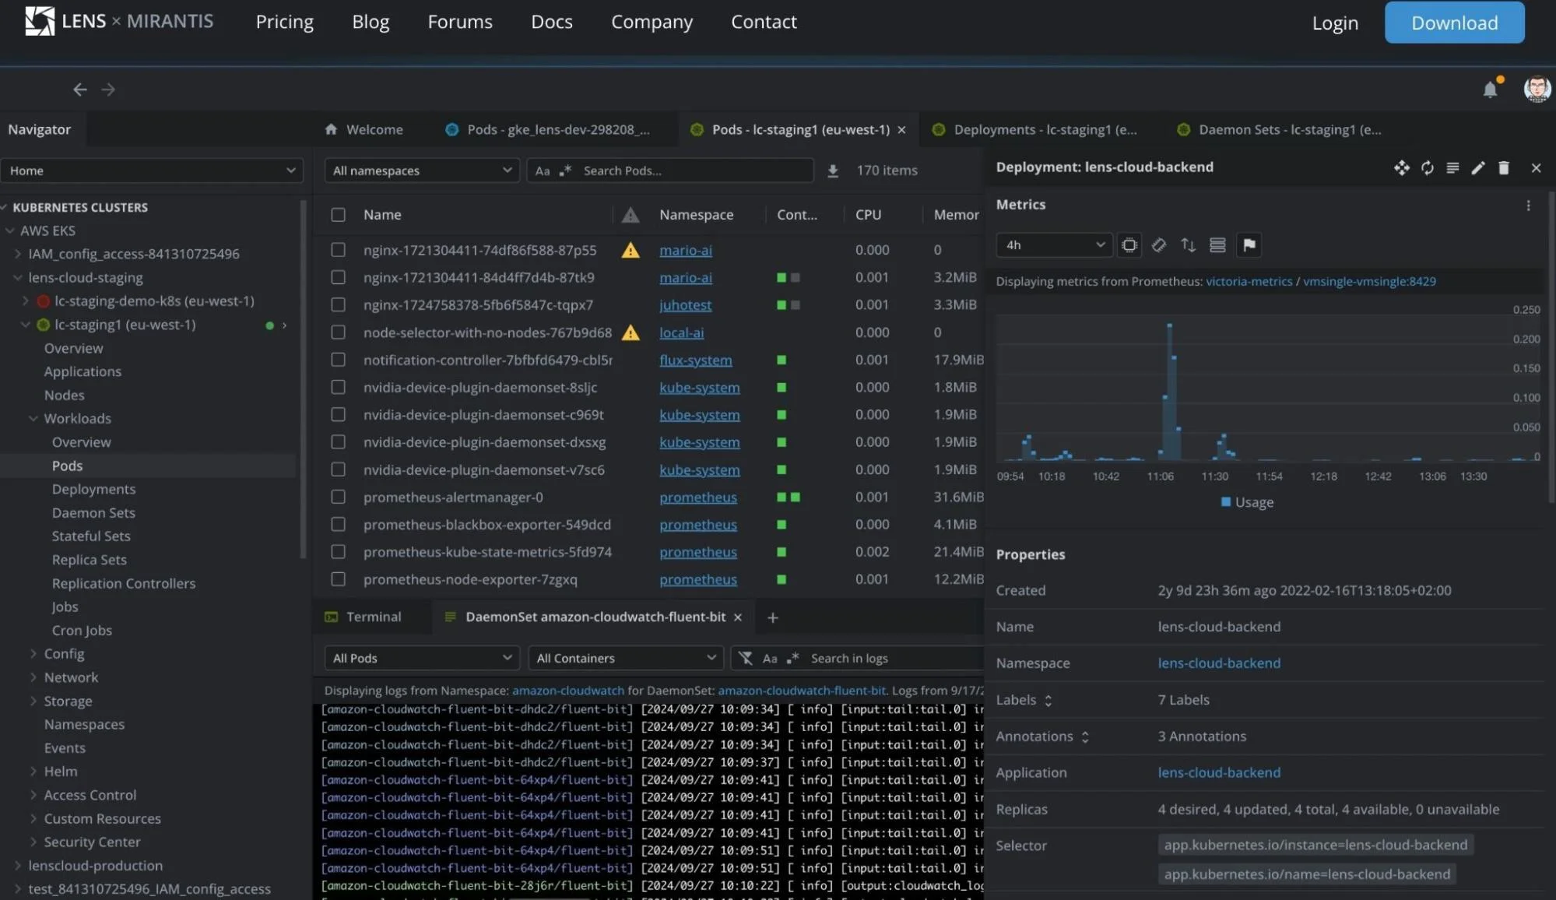The image size is (1556, 900).
Task: Toggle the select-all pods checkbox
Action: pyautogui.click(x=338, y=215)
